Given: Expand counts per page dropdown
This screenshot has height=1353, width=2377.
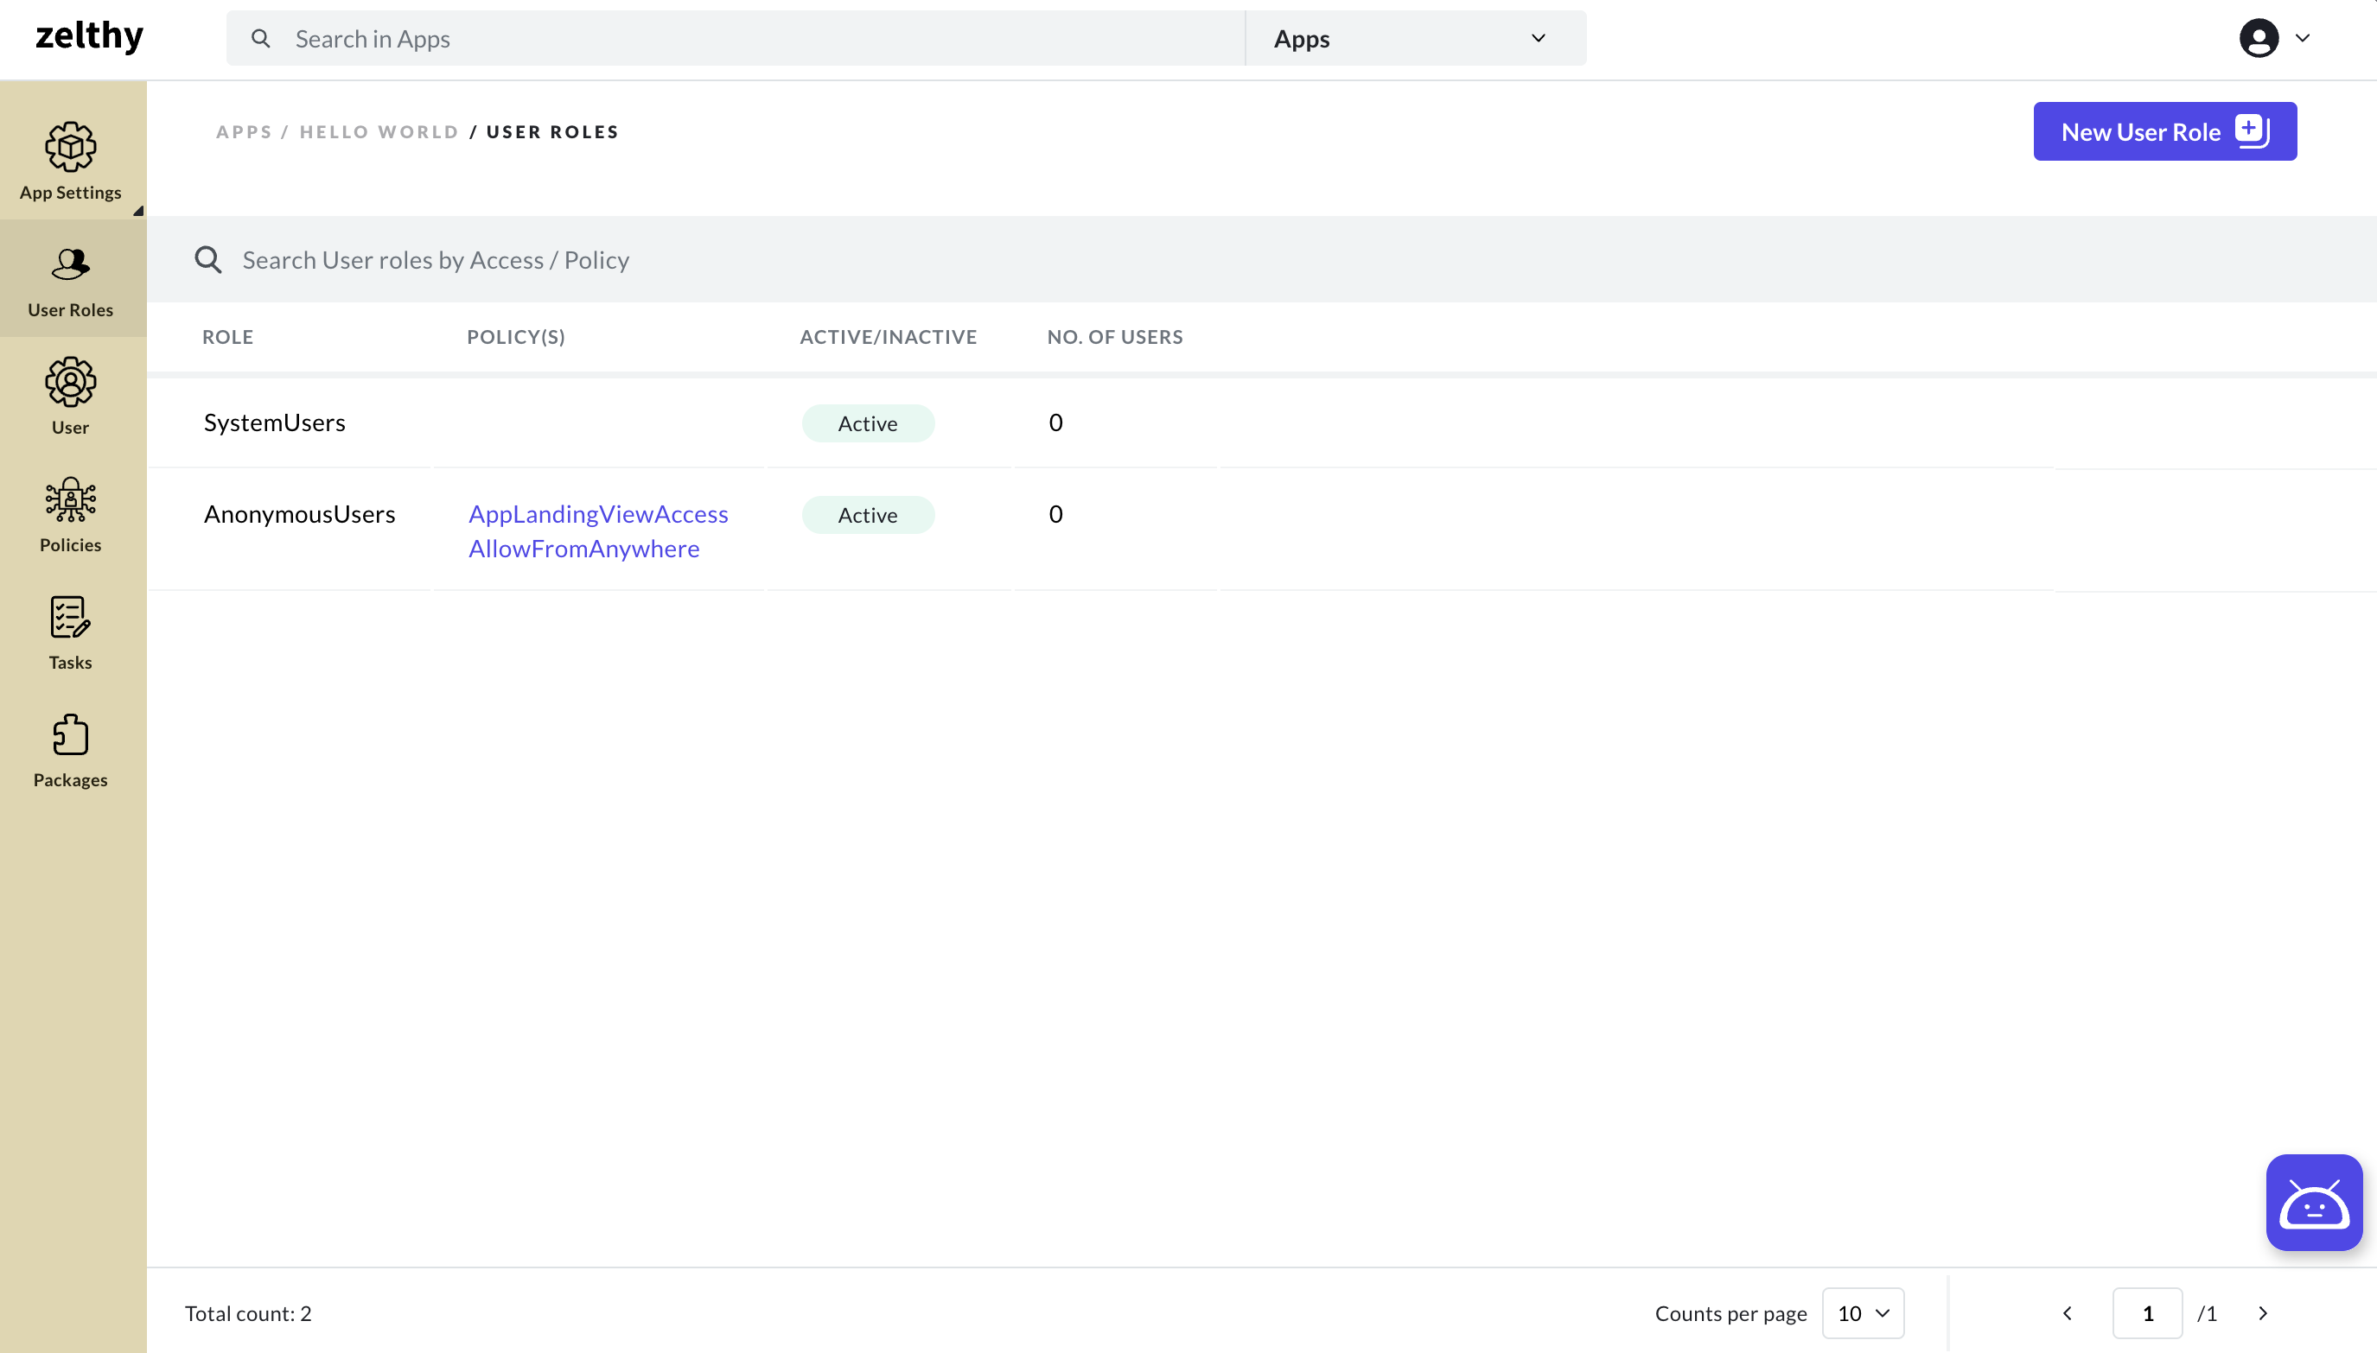Looking at the screenshot, I should pos(1861,1312).
